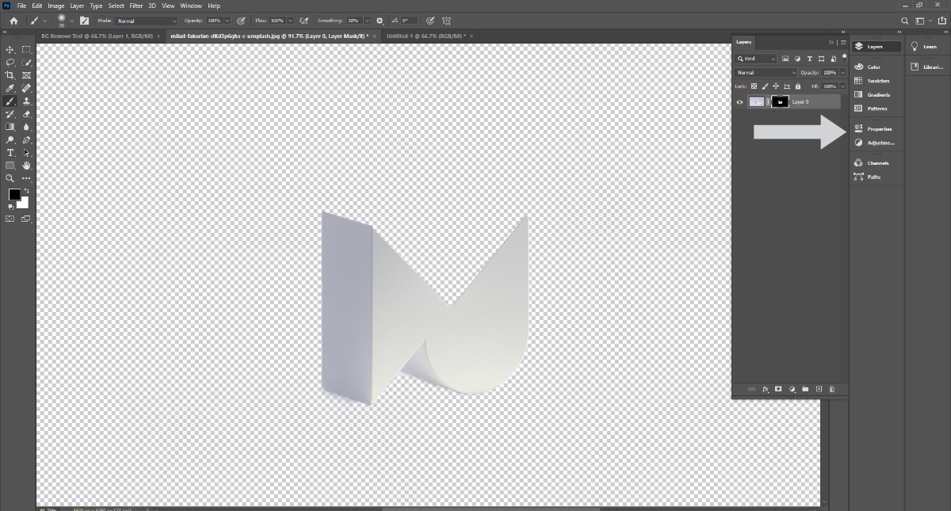Lock transparent pixels
This screenshot has width=951, height=511.
click(x=754, y=86)
